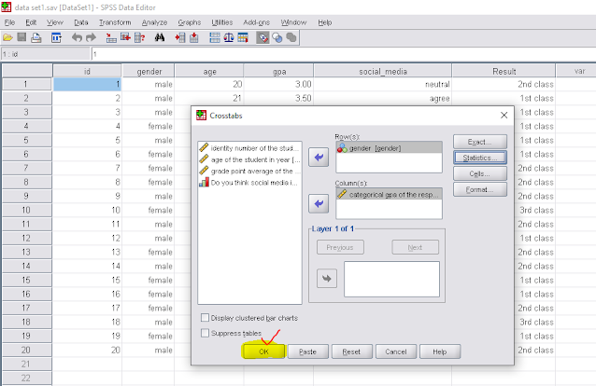
Task: Click the Select Cases icon
Action: point(243,37)
